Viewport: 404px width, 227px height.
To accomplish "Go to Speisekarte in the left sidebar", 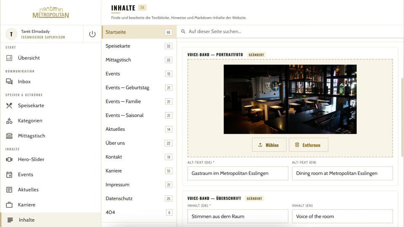I will point(51,106).
